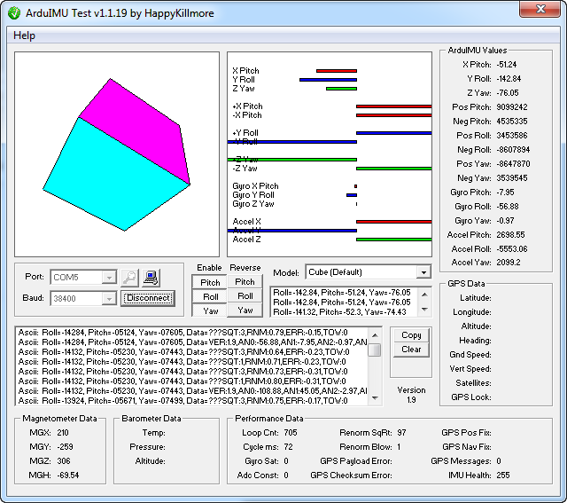Open the Baud rate dropdown
This screenshot has height=503, width=567.
click(x=109, y=299)
